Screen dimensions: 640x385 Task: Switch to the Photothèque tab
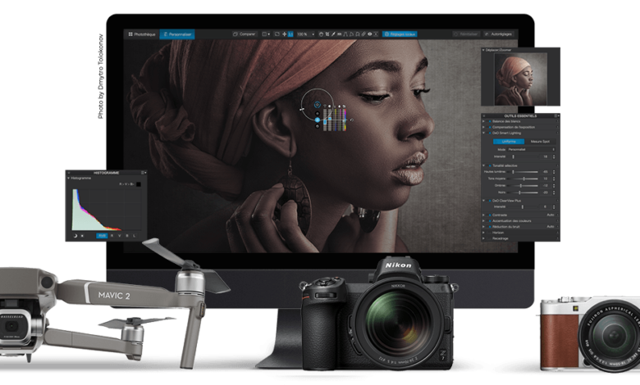tap(142, 34)
